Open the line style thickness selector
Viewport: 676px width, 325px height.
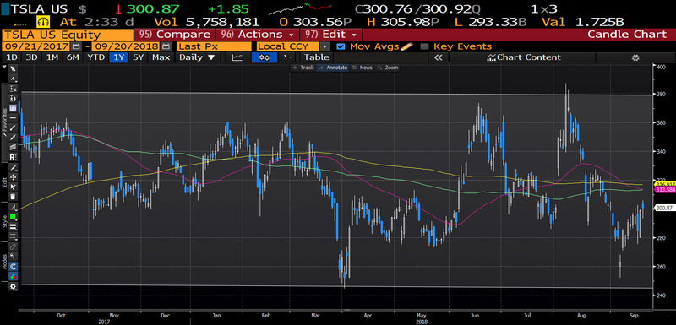pos(13,226)
